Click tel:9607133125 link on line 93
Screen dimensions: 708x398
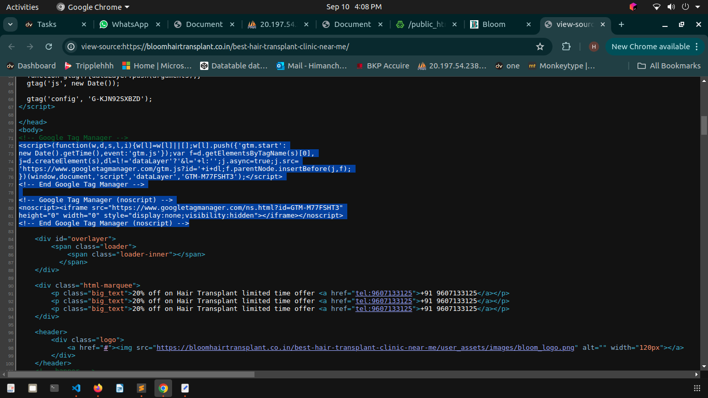point(384,309)
